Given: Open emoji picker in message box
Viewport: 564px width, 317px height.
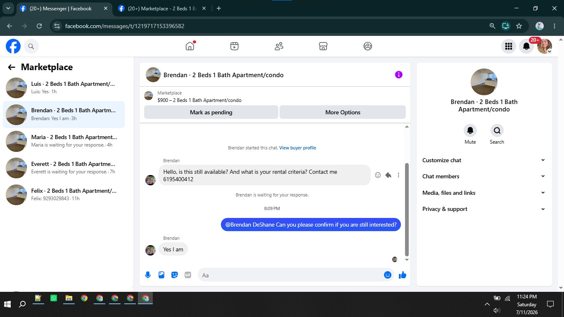Looking at the screenshot, I should (388, 275).
